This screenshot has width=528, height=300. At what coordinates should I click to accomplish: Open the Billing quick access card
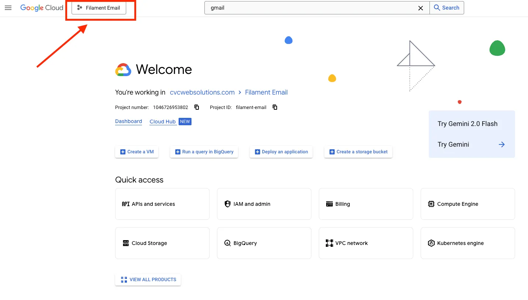[x=366, y=204]
